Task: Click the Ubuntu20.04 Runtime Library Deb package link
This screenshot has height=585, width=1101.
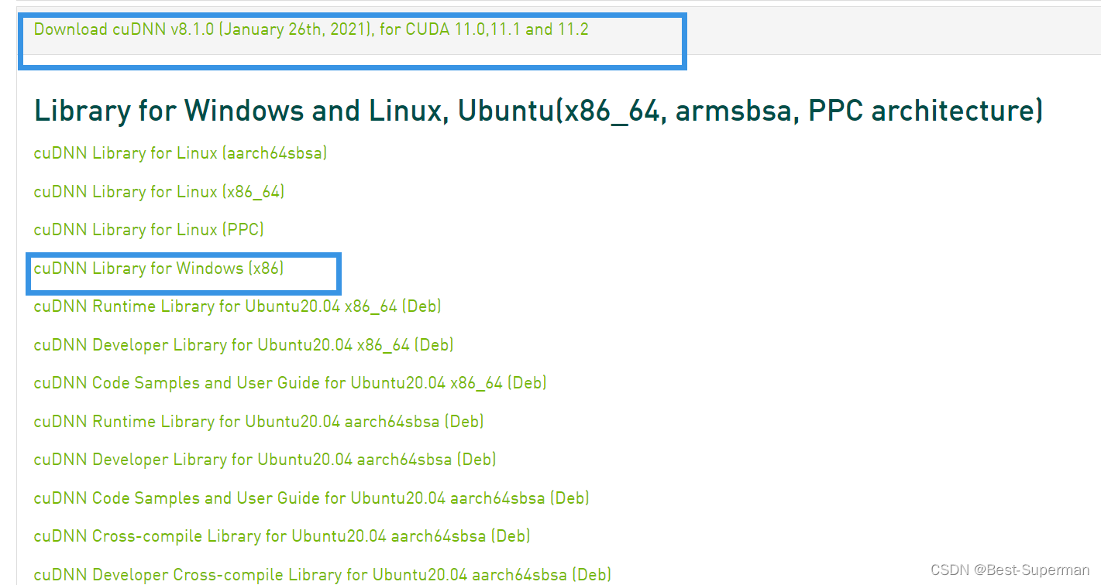Action: tap(236, 306)
